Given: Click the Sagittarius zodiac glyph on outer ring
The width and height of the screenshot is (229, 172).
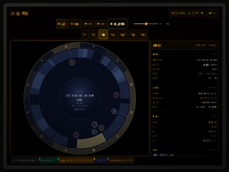Looking at the screenshot, I should pyautogui.click(x=28, y=112).
